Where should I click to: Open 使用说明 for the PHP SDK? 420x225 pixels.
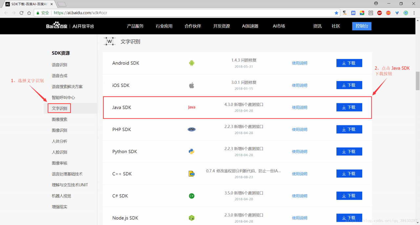point(300,130)
